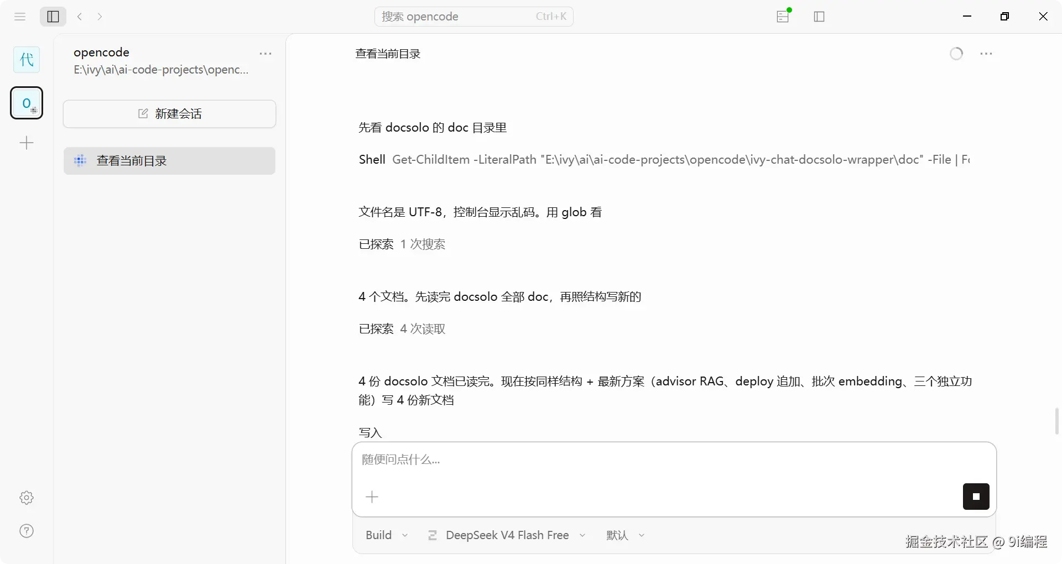Attach a file with the plus icon
The image size is (1062, 564).
(372, 497)
